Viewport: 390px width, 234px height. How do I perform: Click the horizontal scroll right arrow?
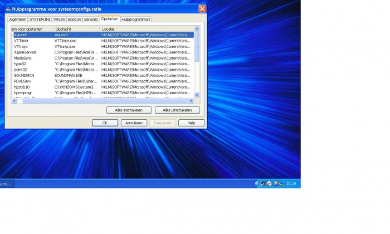pyautogui.click(x=191, y=101)
